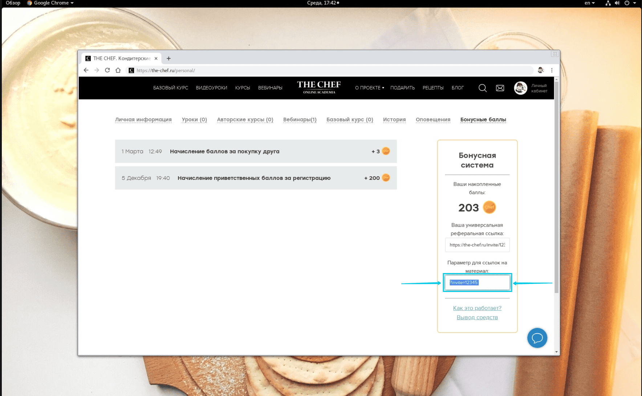Switch to the История tab
The image size is (642, 396).
click(x=394, y=120)
